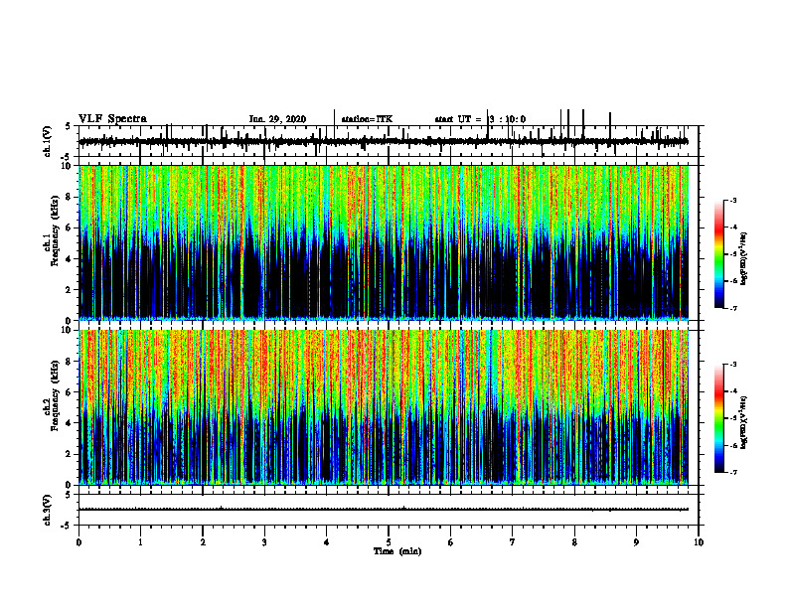
Task: Click the "Time (min)" x-axis label
Action: 397,550
